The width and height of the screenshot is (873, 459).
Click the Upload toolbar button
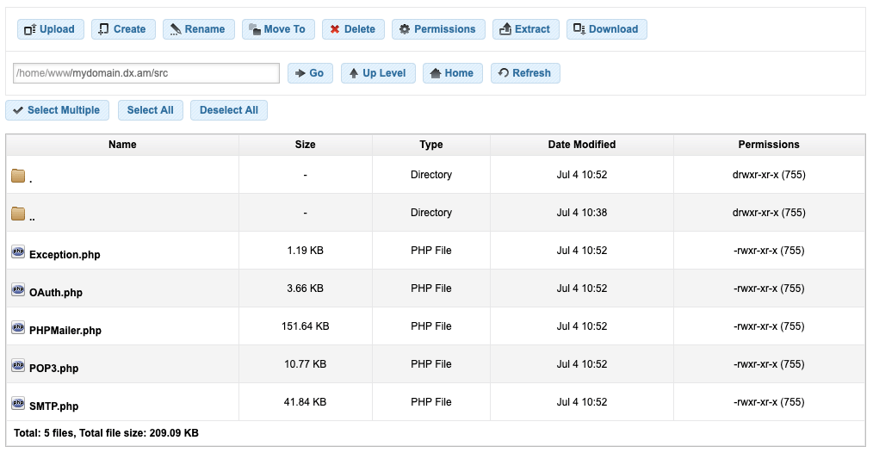point(50,29)
